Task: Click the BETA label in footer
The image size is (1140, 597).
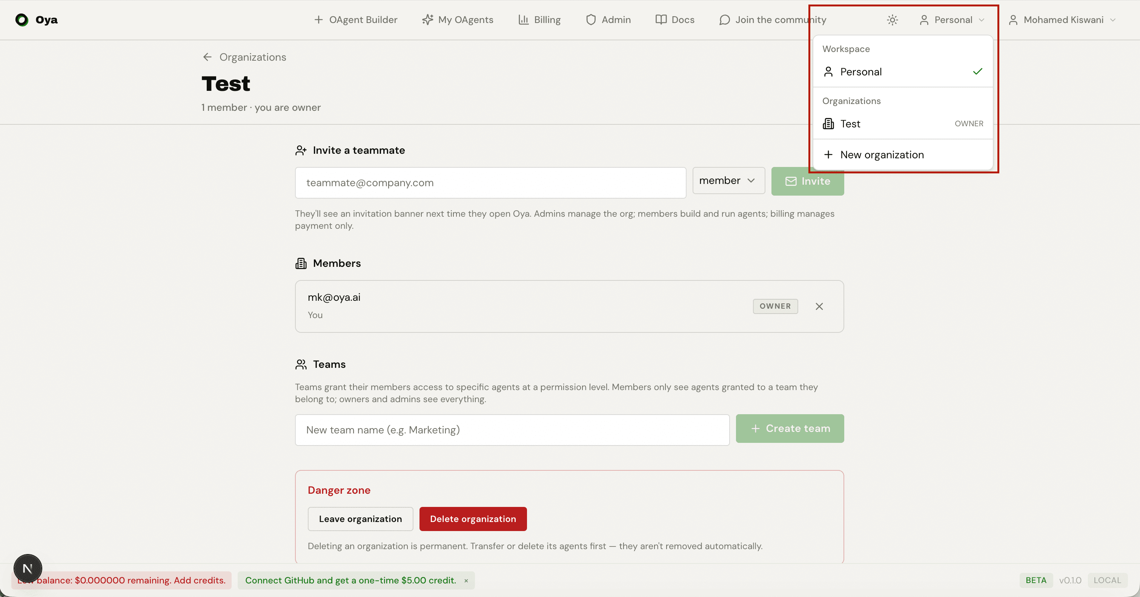Action: (x=1036, y=580)
